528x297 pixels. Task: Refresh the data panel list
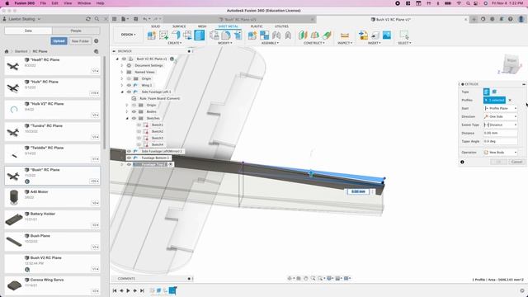(88, 19)
